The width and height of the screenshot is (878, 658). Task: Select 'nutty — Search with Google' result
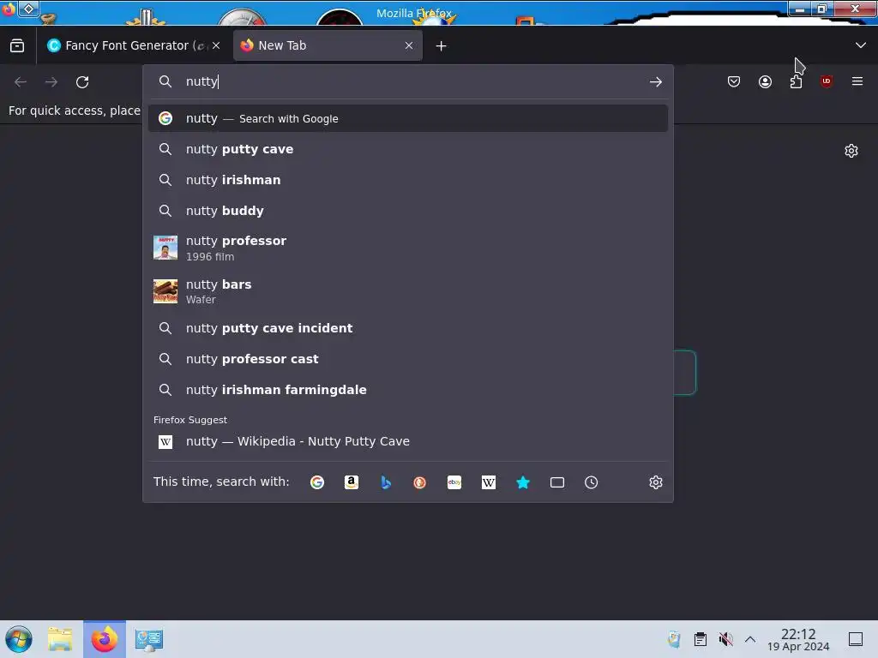(407, 118)
